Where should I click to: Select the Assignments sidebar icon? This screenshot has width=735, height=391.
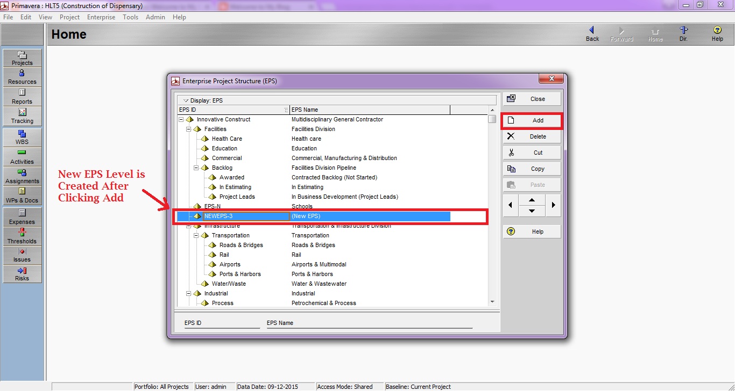tap(22, 177)
